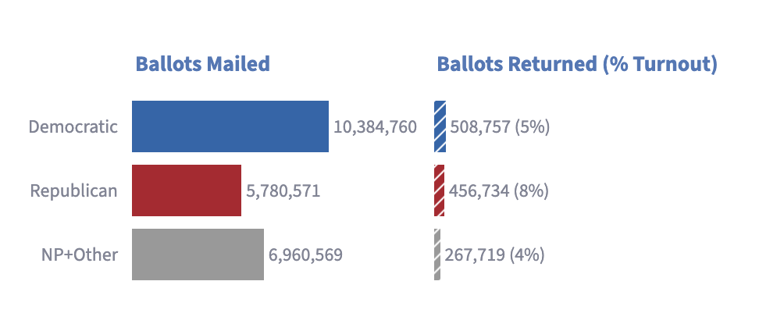Click the striped gray NP+Other returned bar
This screenshot has width=784, height=331.
[x=437, y=254]
